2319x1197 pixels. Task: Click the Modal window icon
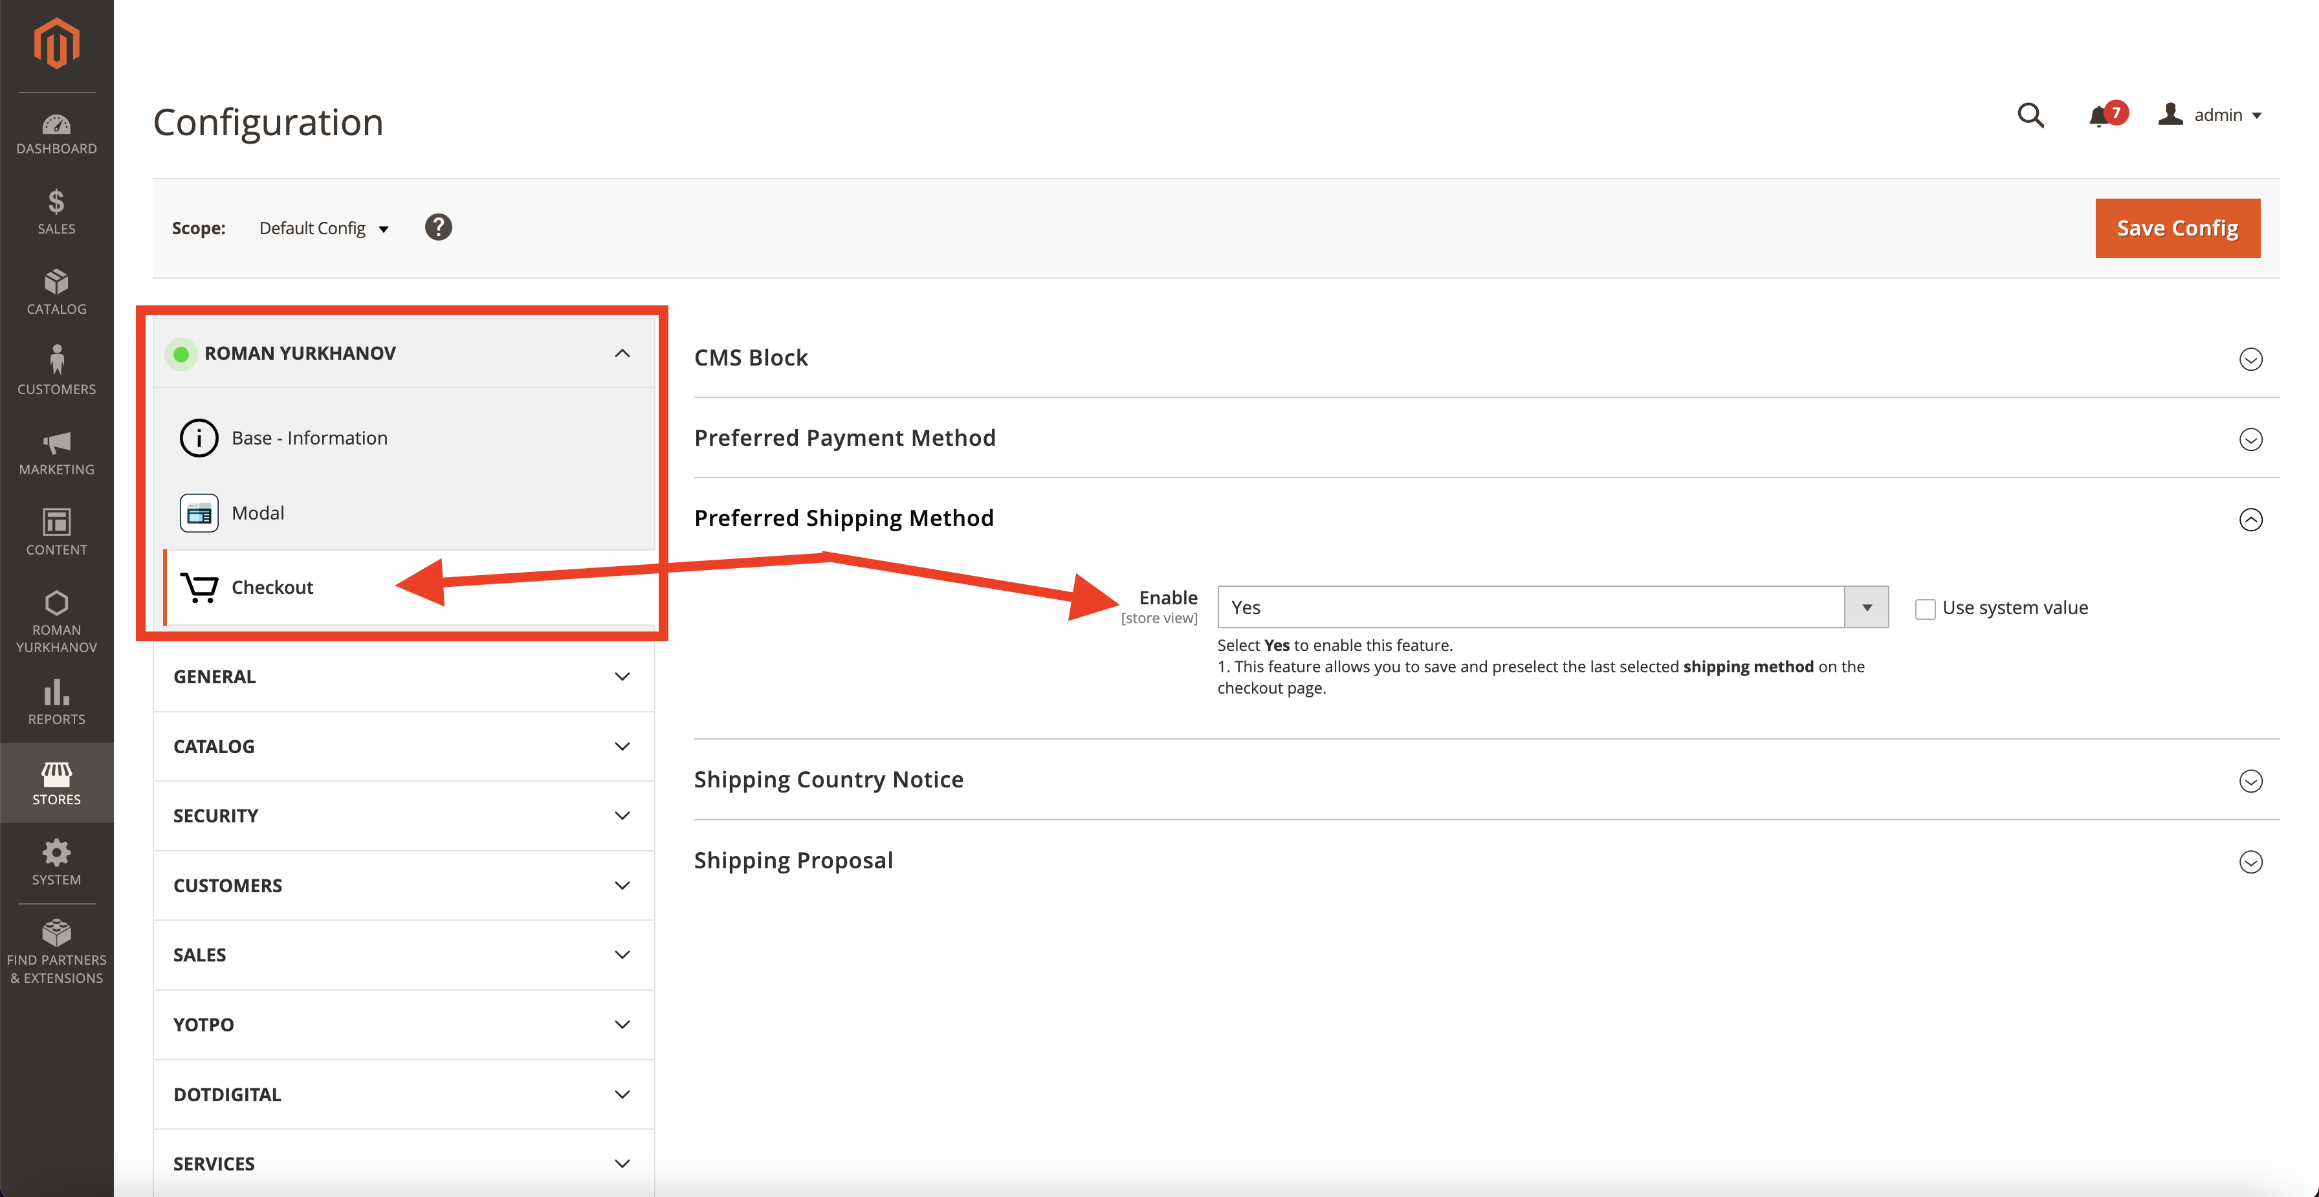click(x=199, y=513)
